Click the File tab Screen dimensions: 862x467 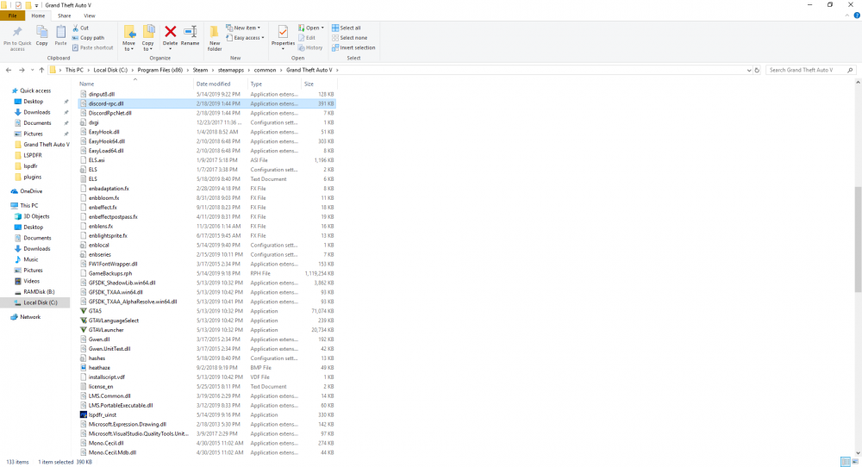click(x=12, y=16)
